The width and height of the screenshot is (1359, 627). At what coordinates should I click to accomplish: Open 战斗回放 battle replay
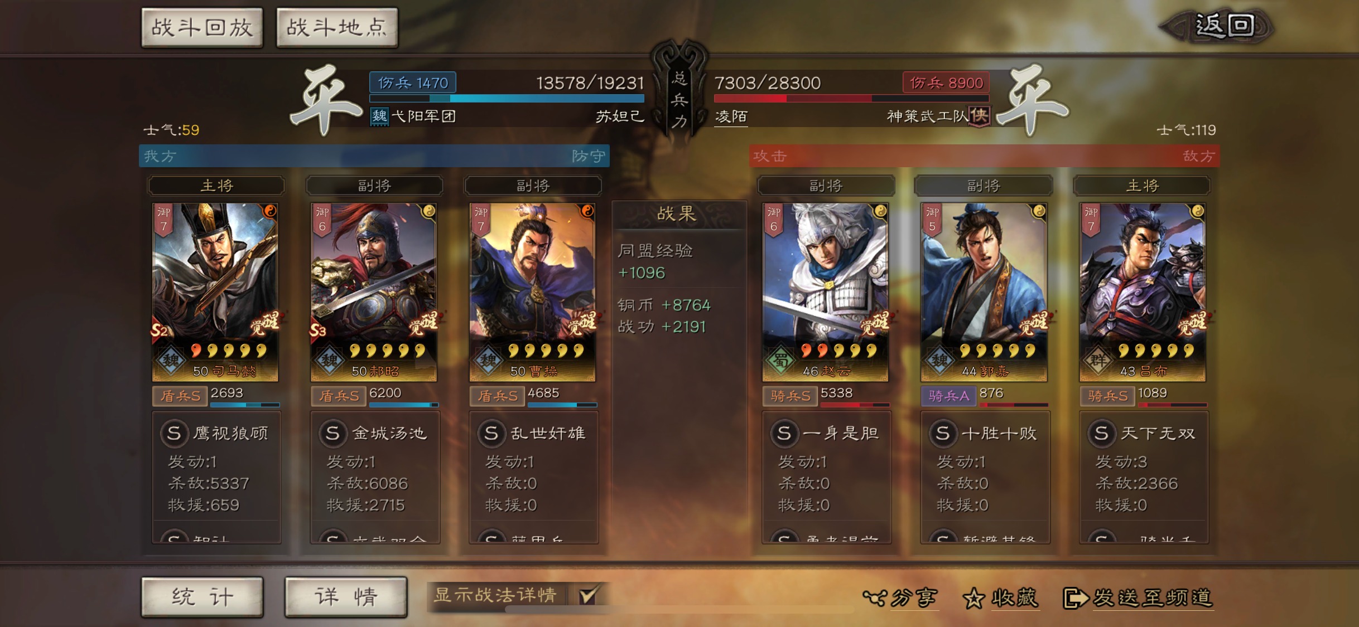click(x=202, y=27)
